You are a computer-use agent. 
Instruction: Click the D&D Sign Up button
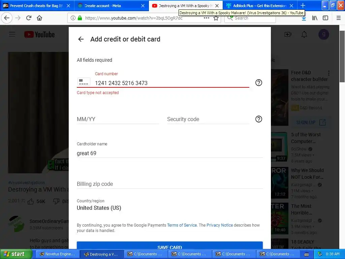[311, 122]
